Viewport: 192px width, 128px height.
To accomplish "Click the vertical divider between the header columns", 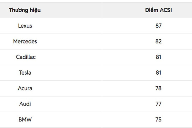I will [102, 10].
